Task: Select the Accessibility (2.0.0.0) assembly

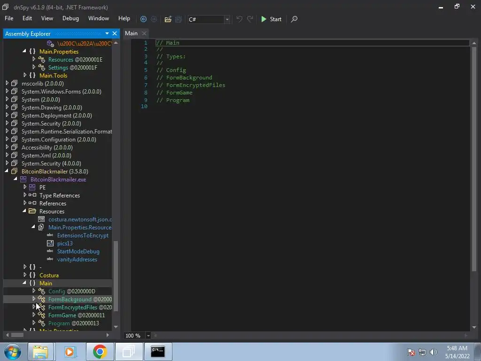Action: pos(47,147)
